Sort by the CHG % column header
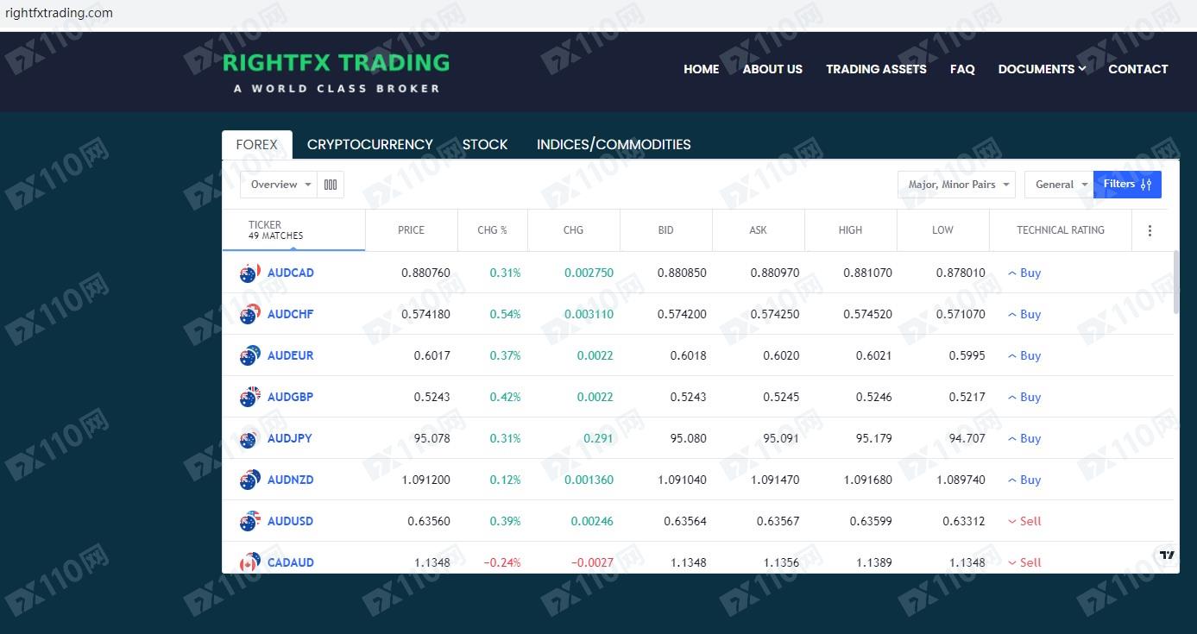 (492, 230)
